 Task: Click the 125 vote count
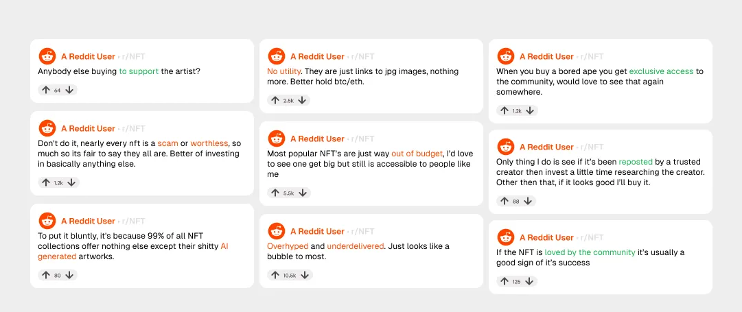click(516, 283)
